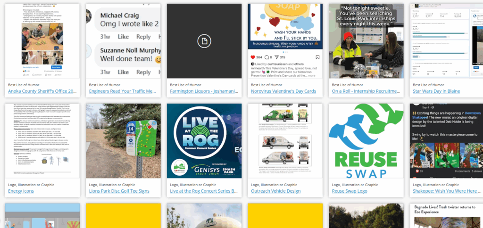Open Live at the Rog Concert Series link
483x228 pixels.
click(x=204, y=191)
